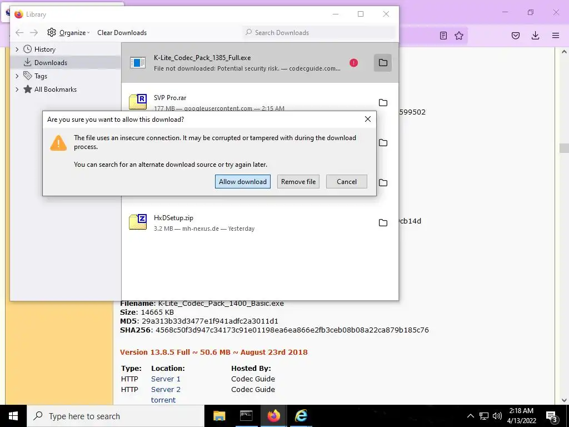569x427 pixels.
Task: Select the K-Lite_Codec_Pack_1385_Full.exe file icon
Action: click(138, 63)
